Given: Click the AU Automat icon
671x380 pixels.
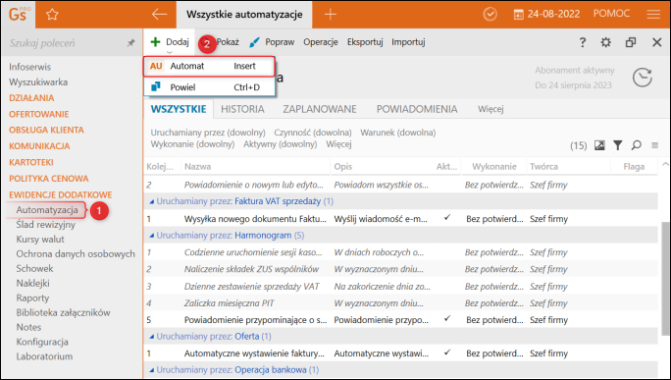Looking at the screenshot, I should click(x=156, y=66).
